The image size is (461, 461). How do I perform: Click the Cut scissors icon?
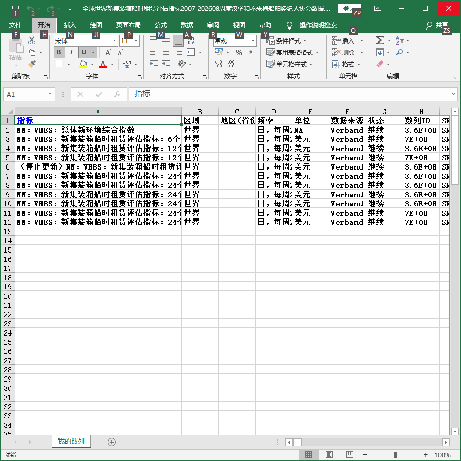click(x=31, y=40)
